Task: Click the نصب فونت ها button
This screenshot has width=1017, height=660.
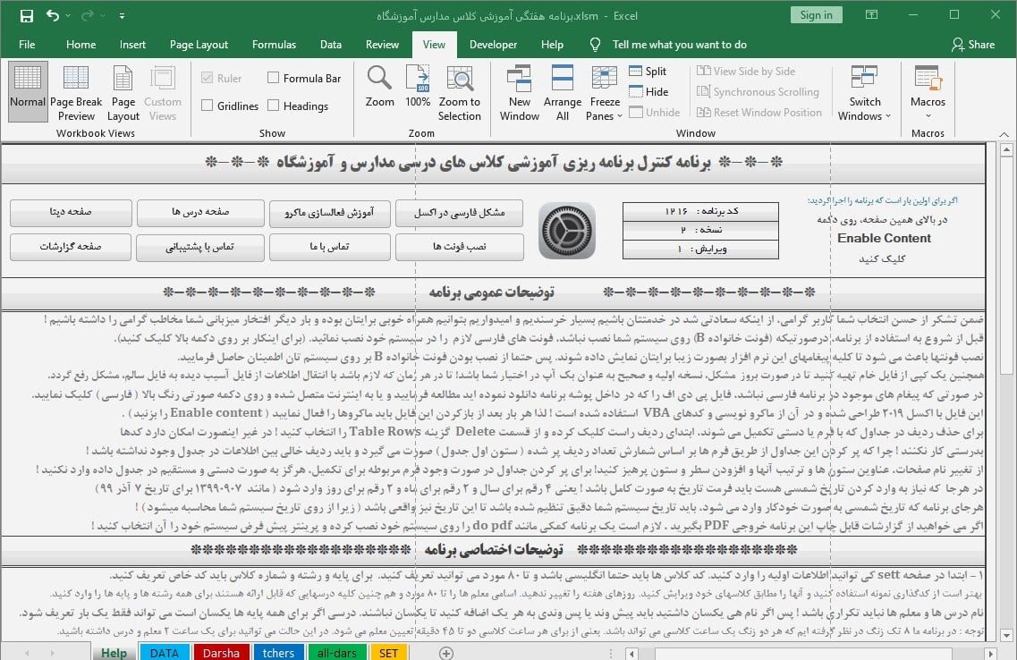Action: tap(460, 248)
